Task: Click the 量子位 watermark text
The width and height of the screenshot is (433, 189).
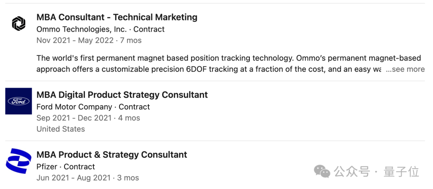Action: coord(401,172)
